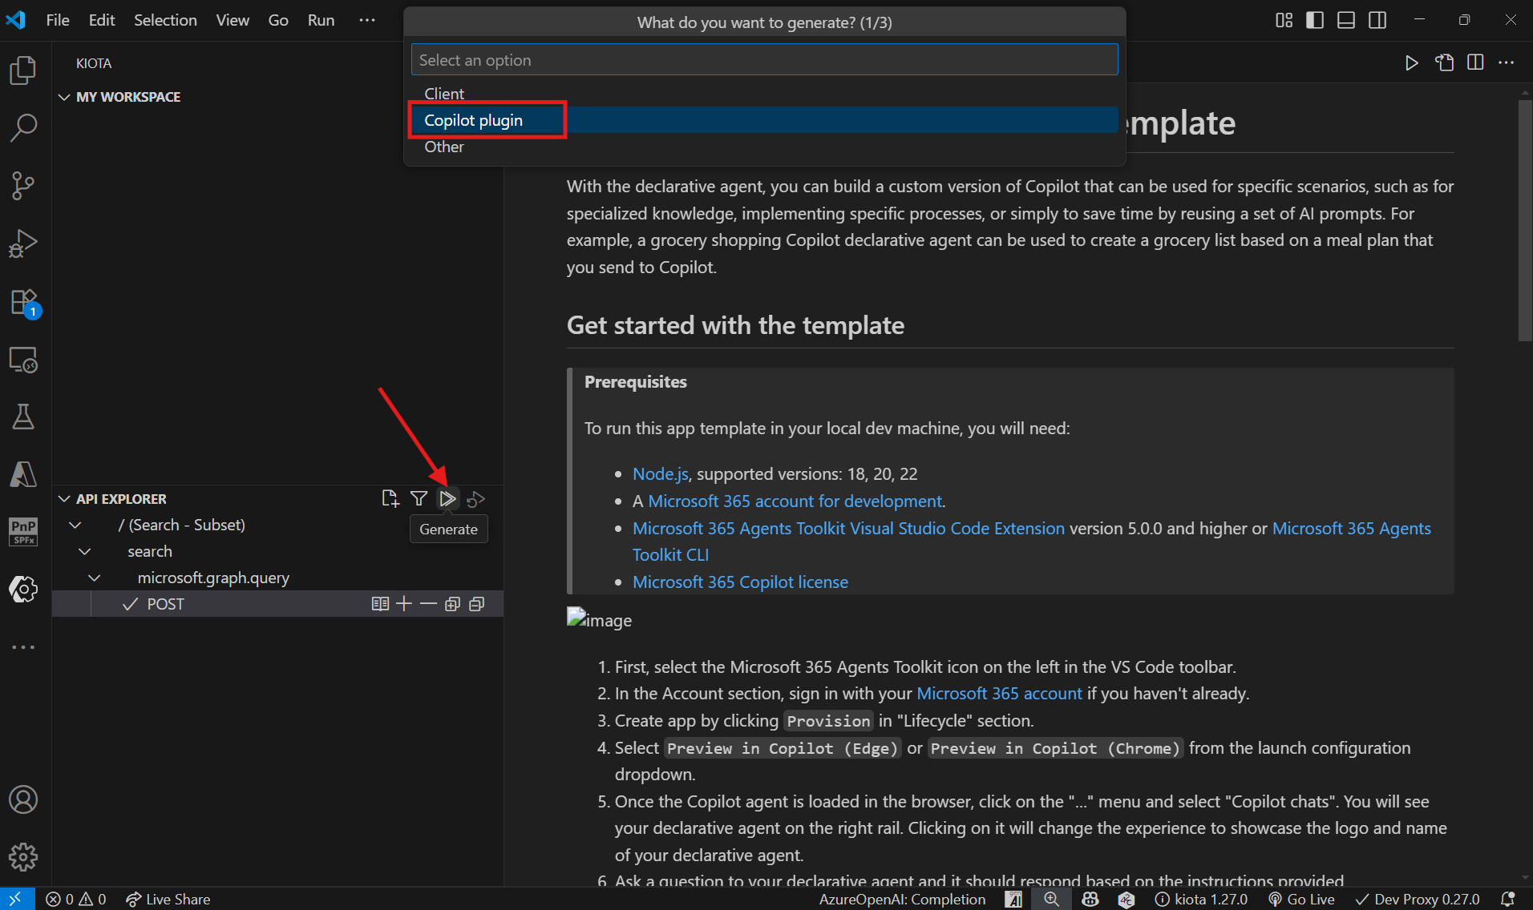Image resolution: width=1533 pixels, height=910 pixels.
Task: Split the editor to the right
Action: pyautogui.click(x=1475, y=62)
